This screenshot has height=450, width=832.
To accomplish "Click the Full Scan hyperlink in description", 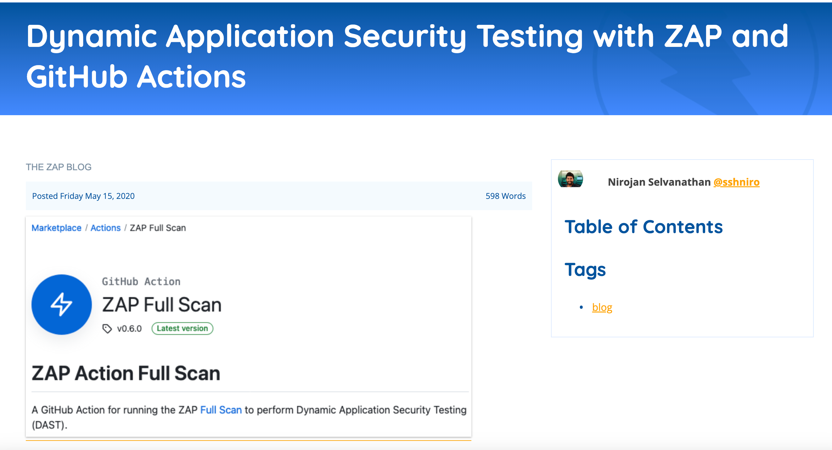I will 221,410.
